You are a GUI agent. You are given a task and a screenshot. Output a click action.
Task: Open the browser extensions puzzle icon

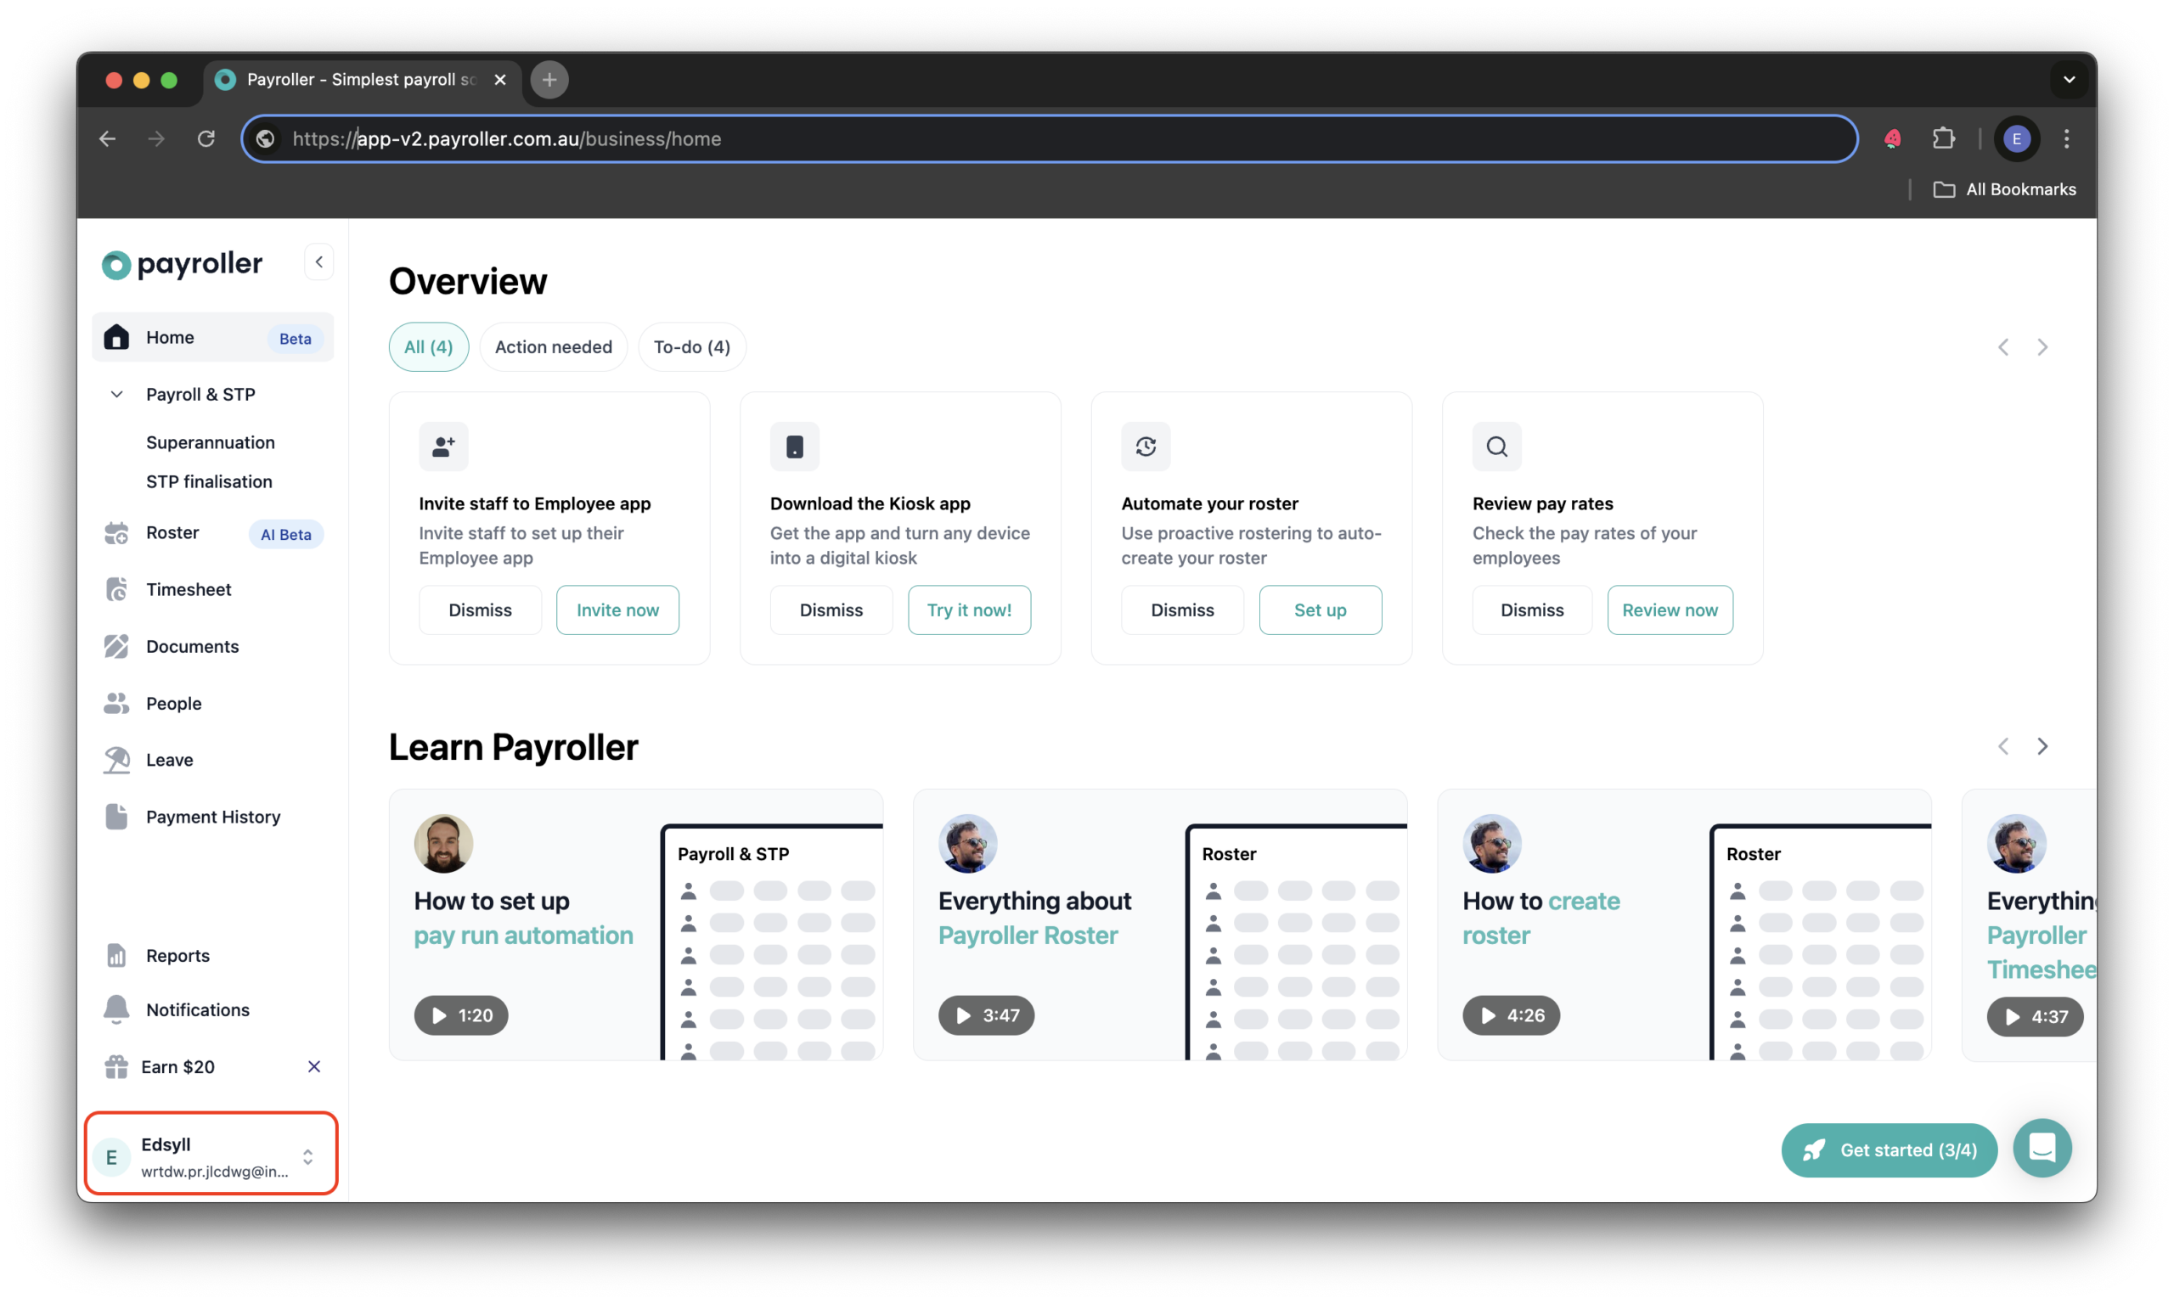coord(1944,139)
